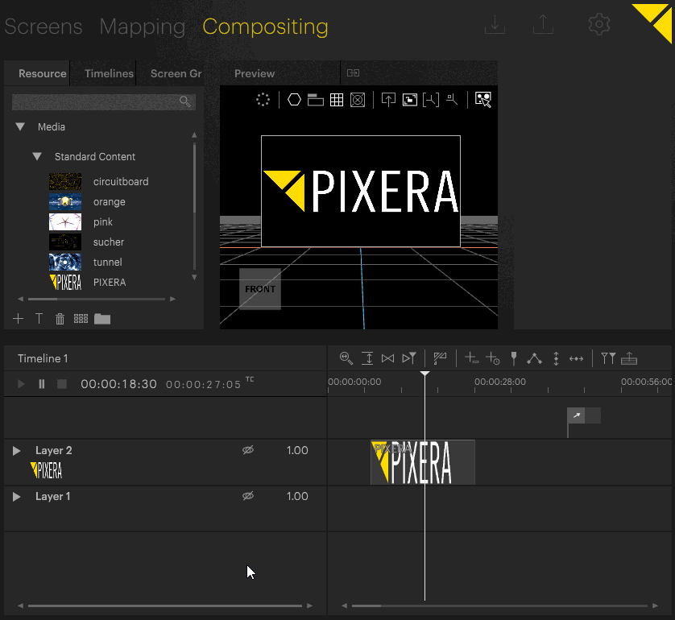Click the link icon beside Preview tab
Screen dimensions: 675x620
353,73
